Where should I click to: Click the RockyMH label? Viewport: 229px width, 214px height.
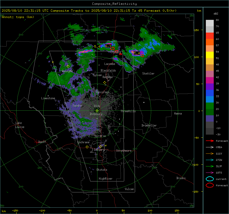67,71
